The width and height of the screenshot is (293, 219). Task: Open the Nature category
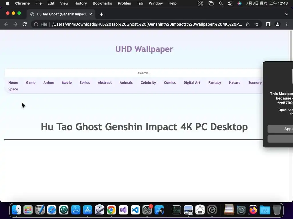(x=235, y=83)
